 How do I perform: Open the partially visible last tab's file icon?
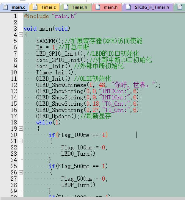click(x=180, y=7)
